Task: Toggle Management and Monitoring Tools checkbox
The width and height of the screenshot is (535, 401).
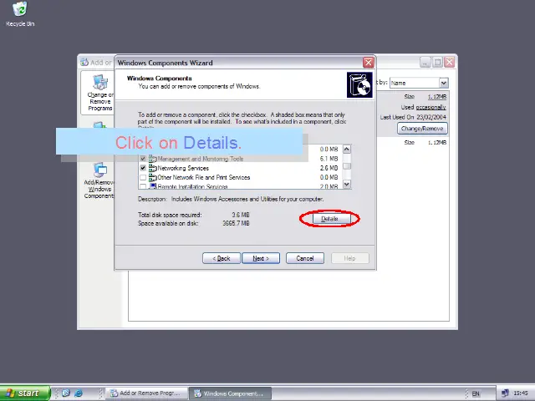Action: coord(143,159)
